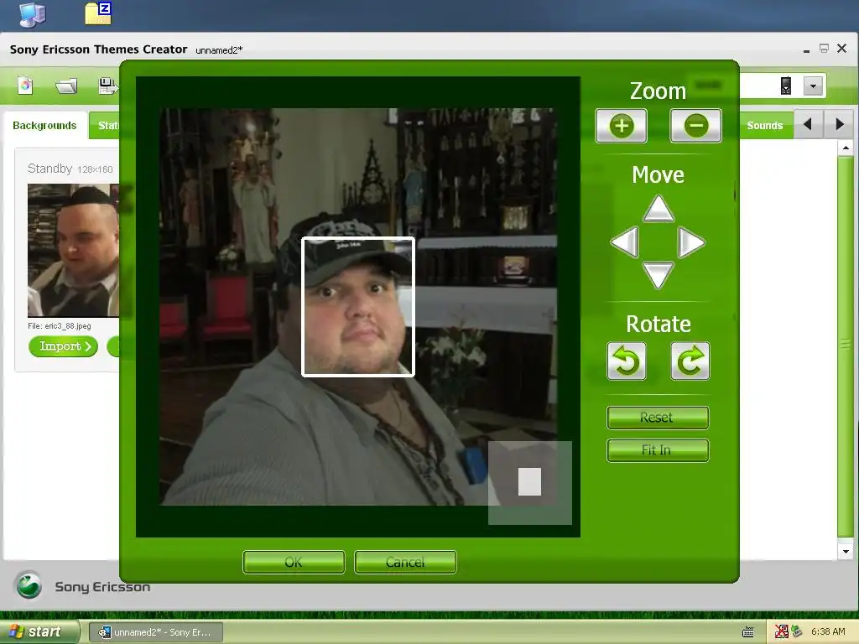The width and height of the screenshot is (859, 644).
Task: Click the Save floppy toolbar icon
Action: [x=107, y=86]
